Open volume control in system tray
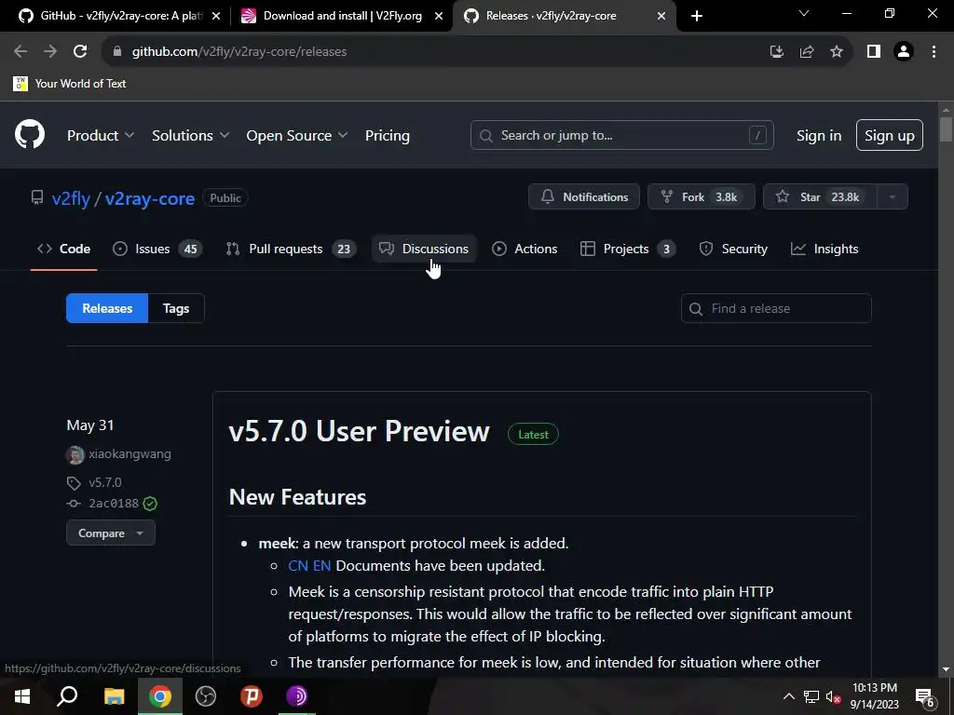The image size is (954, 715). point(834,697)
